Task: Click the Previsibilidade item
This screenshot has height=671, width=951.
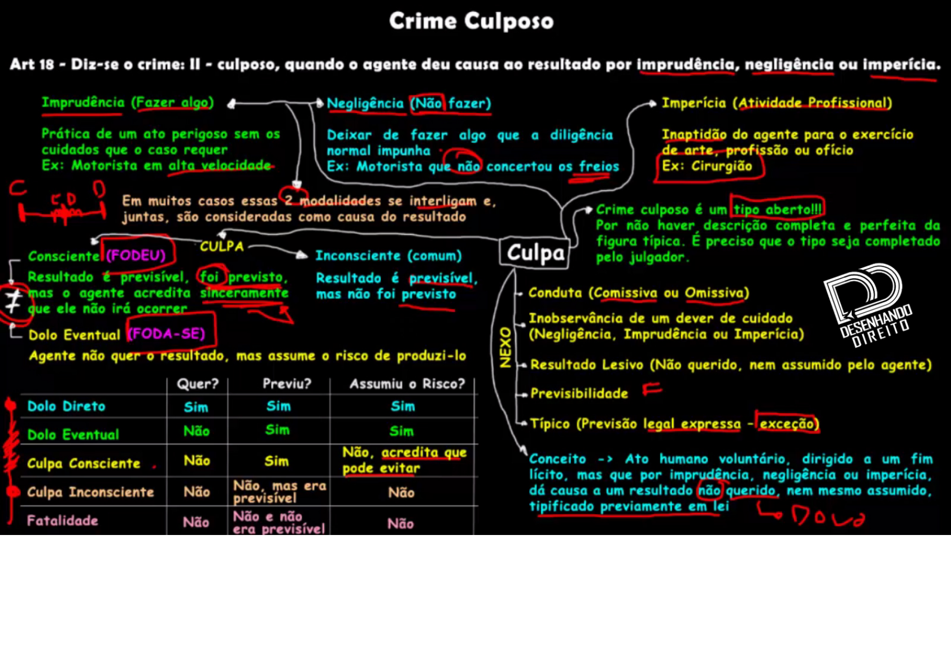Action: pos(579,393)
